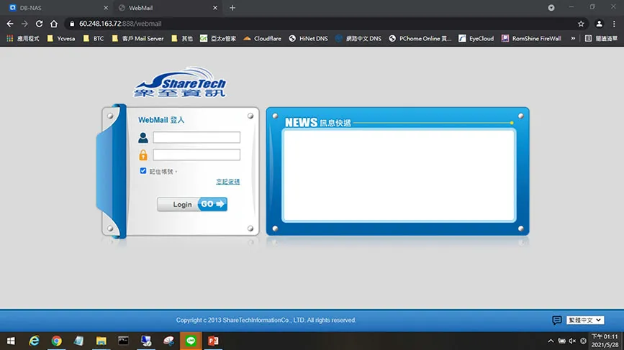Open the 客戶 Mail Server bookmark folder
This screenshot has width=624, height=350.
[x=137, y=39]
